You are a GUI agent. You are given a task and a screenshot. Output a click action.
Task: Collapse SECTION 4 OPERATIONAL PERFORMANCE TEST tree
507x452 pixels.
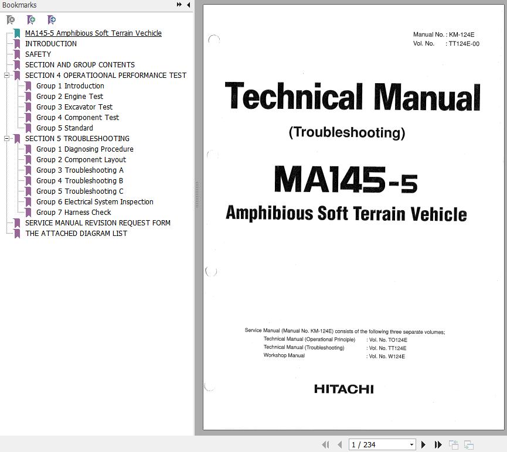click(x=6, y=76)
